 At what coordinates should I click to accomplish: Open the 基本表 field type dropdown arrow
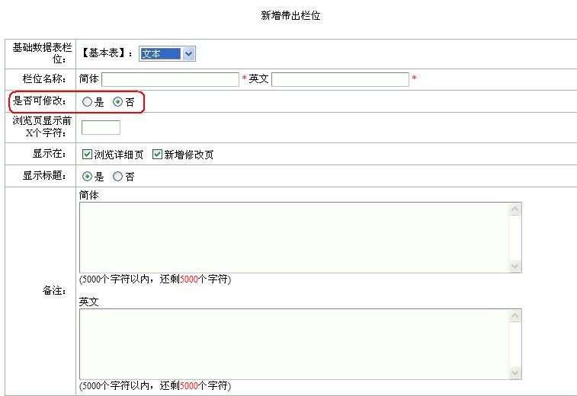point(189,53)
